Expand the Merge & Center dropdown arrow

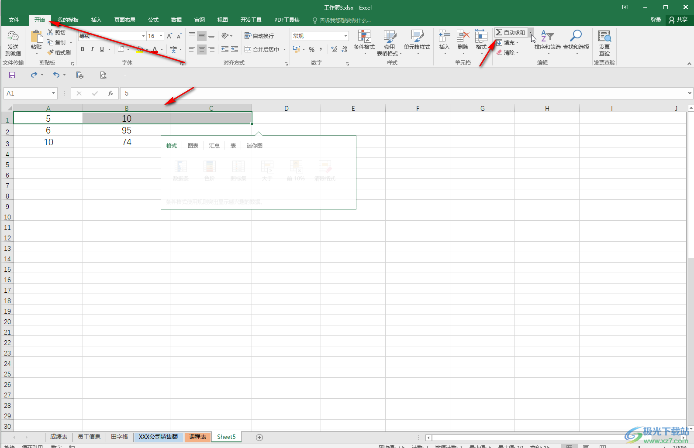[284, 49]
